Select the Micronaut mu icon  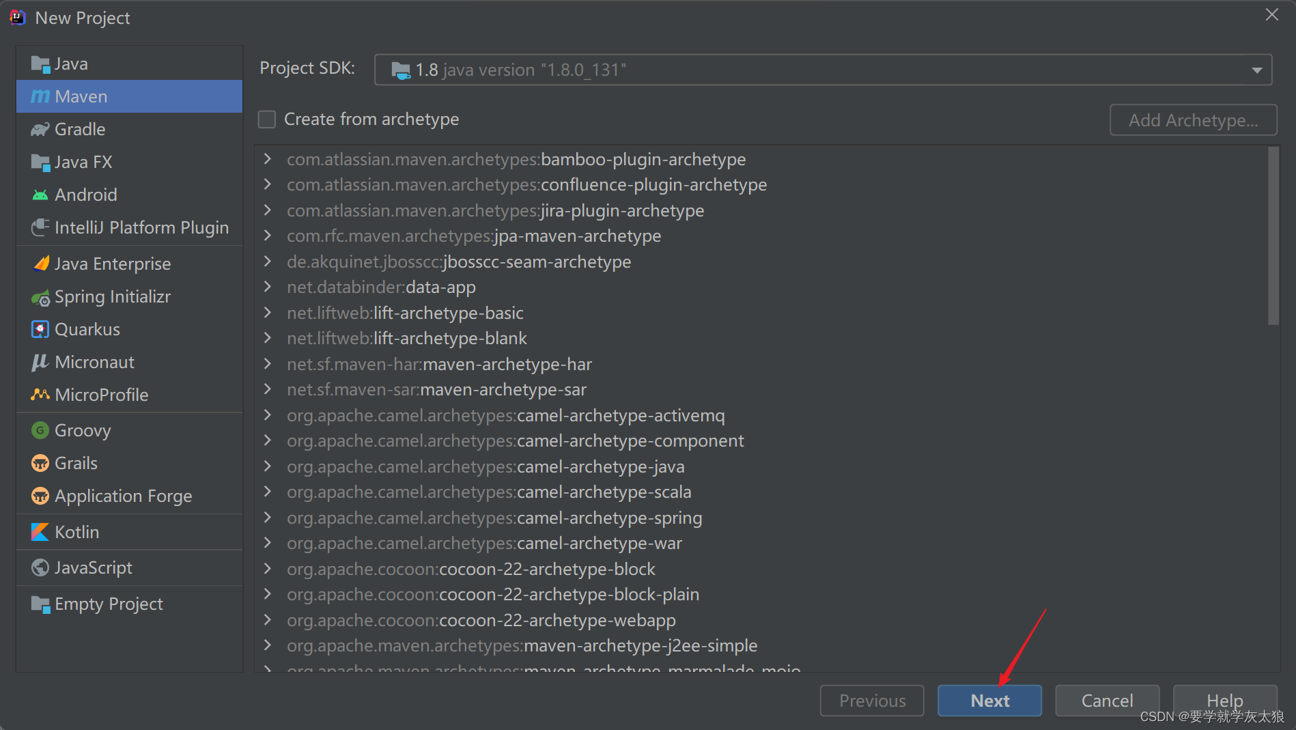tap(40, 362)
